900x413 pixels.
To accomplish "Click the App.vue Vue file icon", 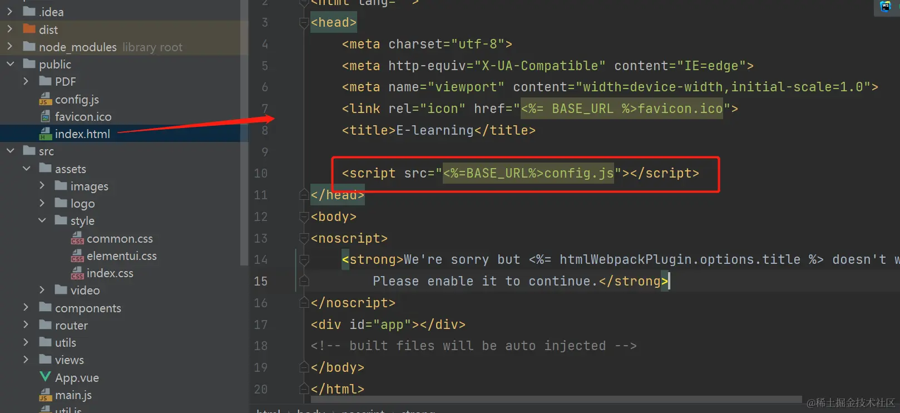I will (x=46, y=377).
